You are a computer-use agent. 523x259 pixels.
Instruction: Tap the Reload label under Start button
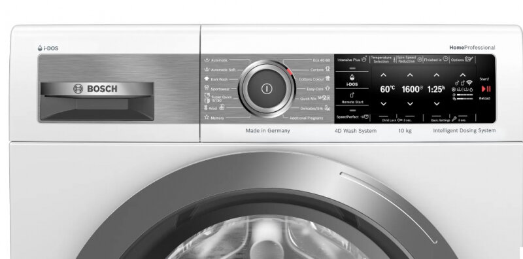[x=484, y=99]
